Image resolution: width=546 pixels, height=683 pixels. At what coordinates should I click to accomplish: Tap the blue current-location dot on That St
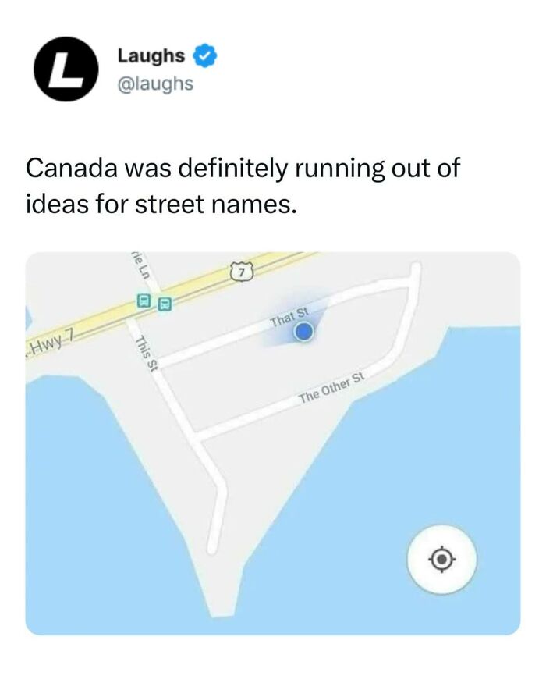click(303, 332)
